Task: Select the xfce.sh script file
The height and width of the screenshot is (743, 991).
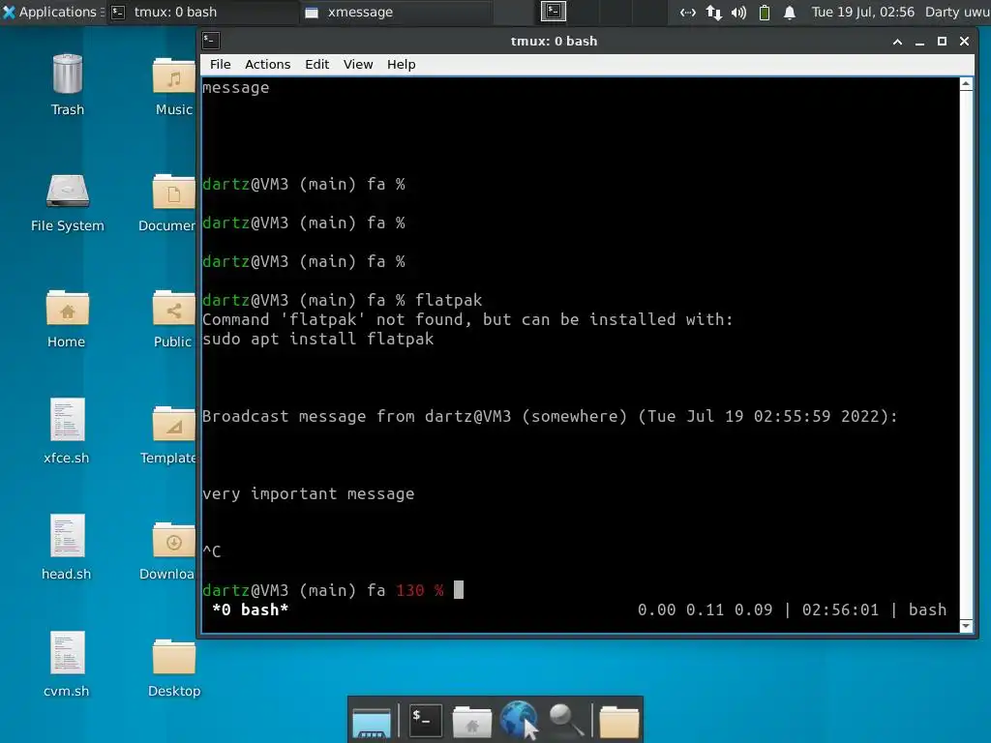Action: [67, 420]
